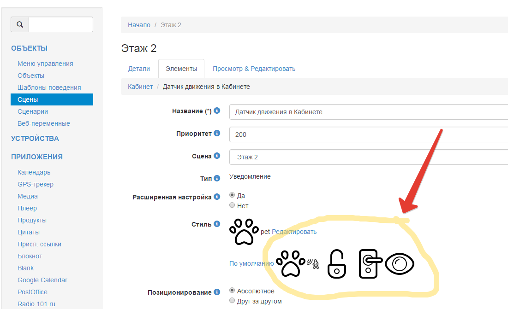This screenshot has width=508, height=309.
Task: Open Веб-переменные in sidebar
Action: tap(44, 123)
